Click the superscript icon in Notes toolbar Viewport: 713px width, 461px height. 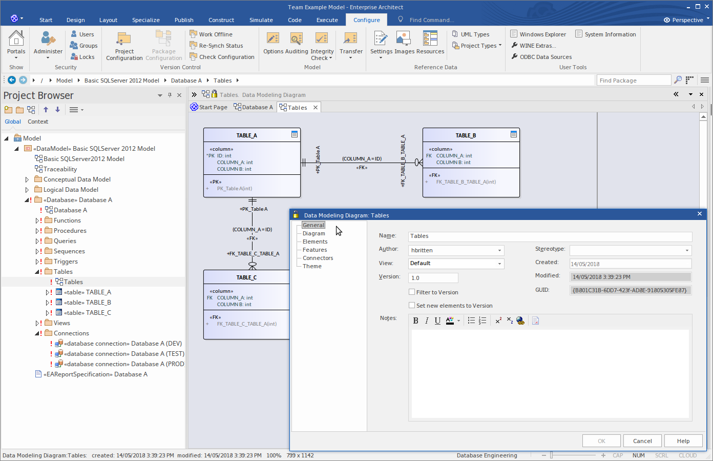coord(498,320)
